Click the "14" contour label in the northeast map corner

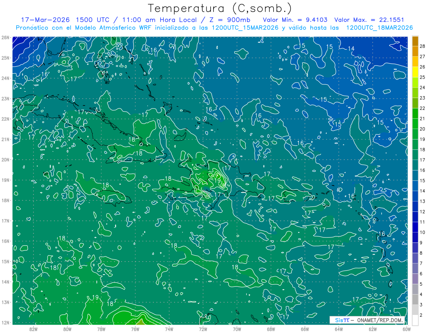click(x=351, y=49)
